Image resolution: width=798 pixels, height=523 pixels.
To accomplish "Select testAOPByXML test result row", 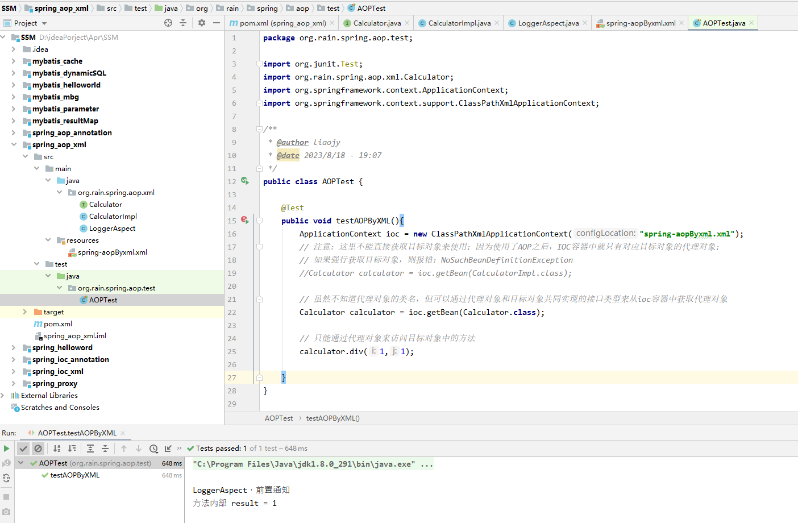I will click(x=74, y=475).
